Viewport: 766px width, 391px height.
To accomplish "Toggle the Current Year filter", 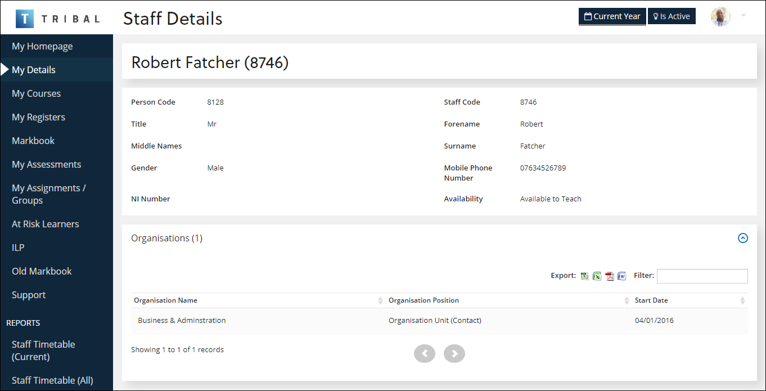I will click(x=612, y=16).
